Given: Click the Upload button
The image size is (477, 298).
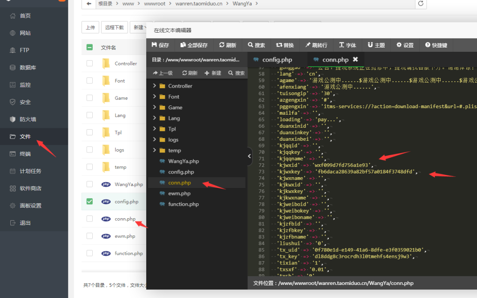Looking at the screenshot, I should pos(90,28).
